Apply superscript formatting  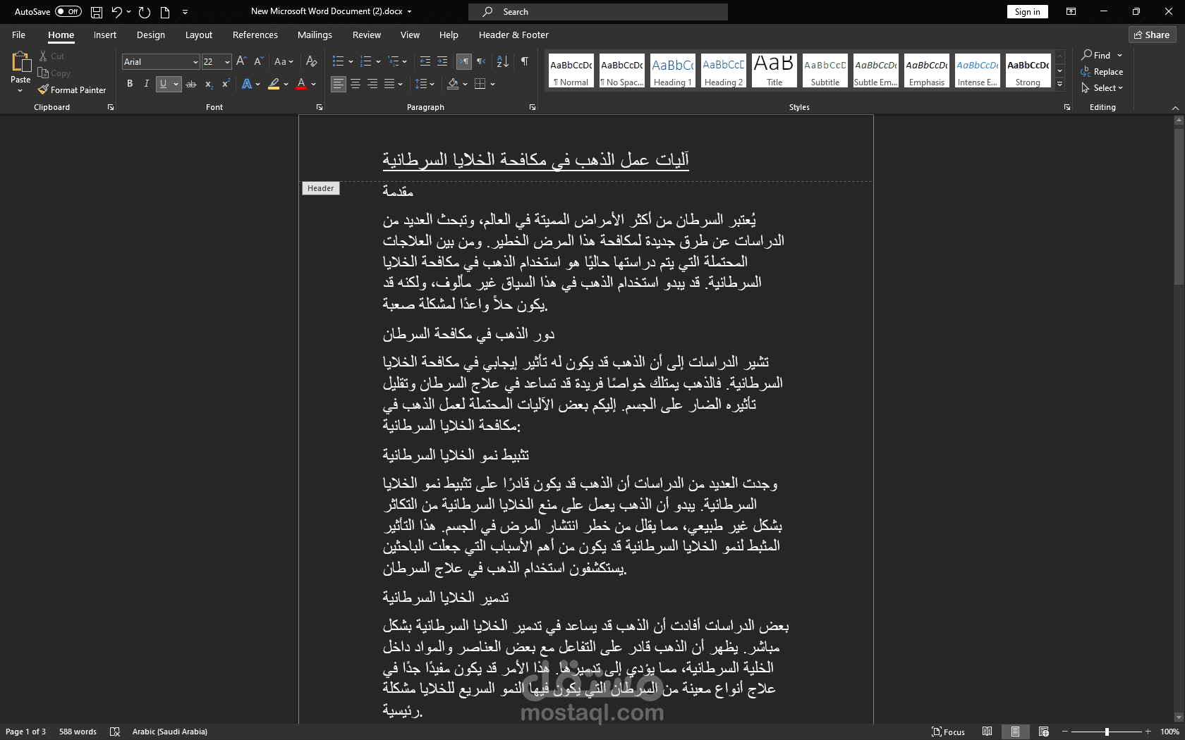(226, 84)
